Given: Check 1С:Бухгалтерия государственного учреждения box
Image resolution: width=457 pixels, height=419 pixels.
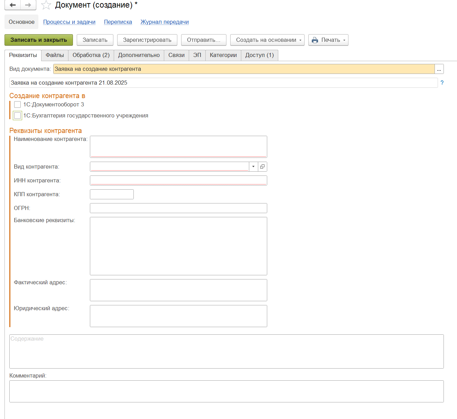Looking at the screenshot, I should (18, 116).
